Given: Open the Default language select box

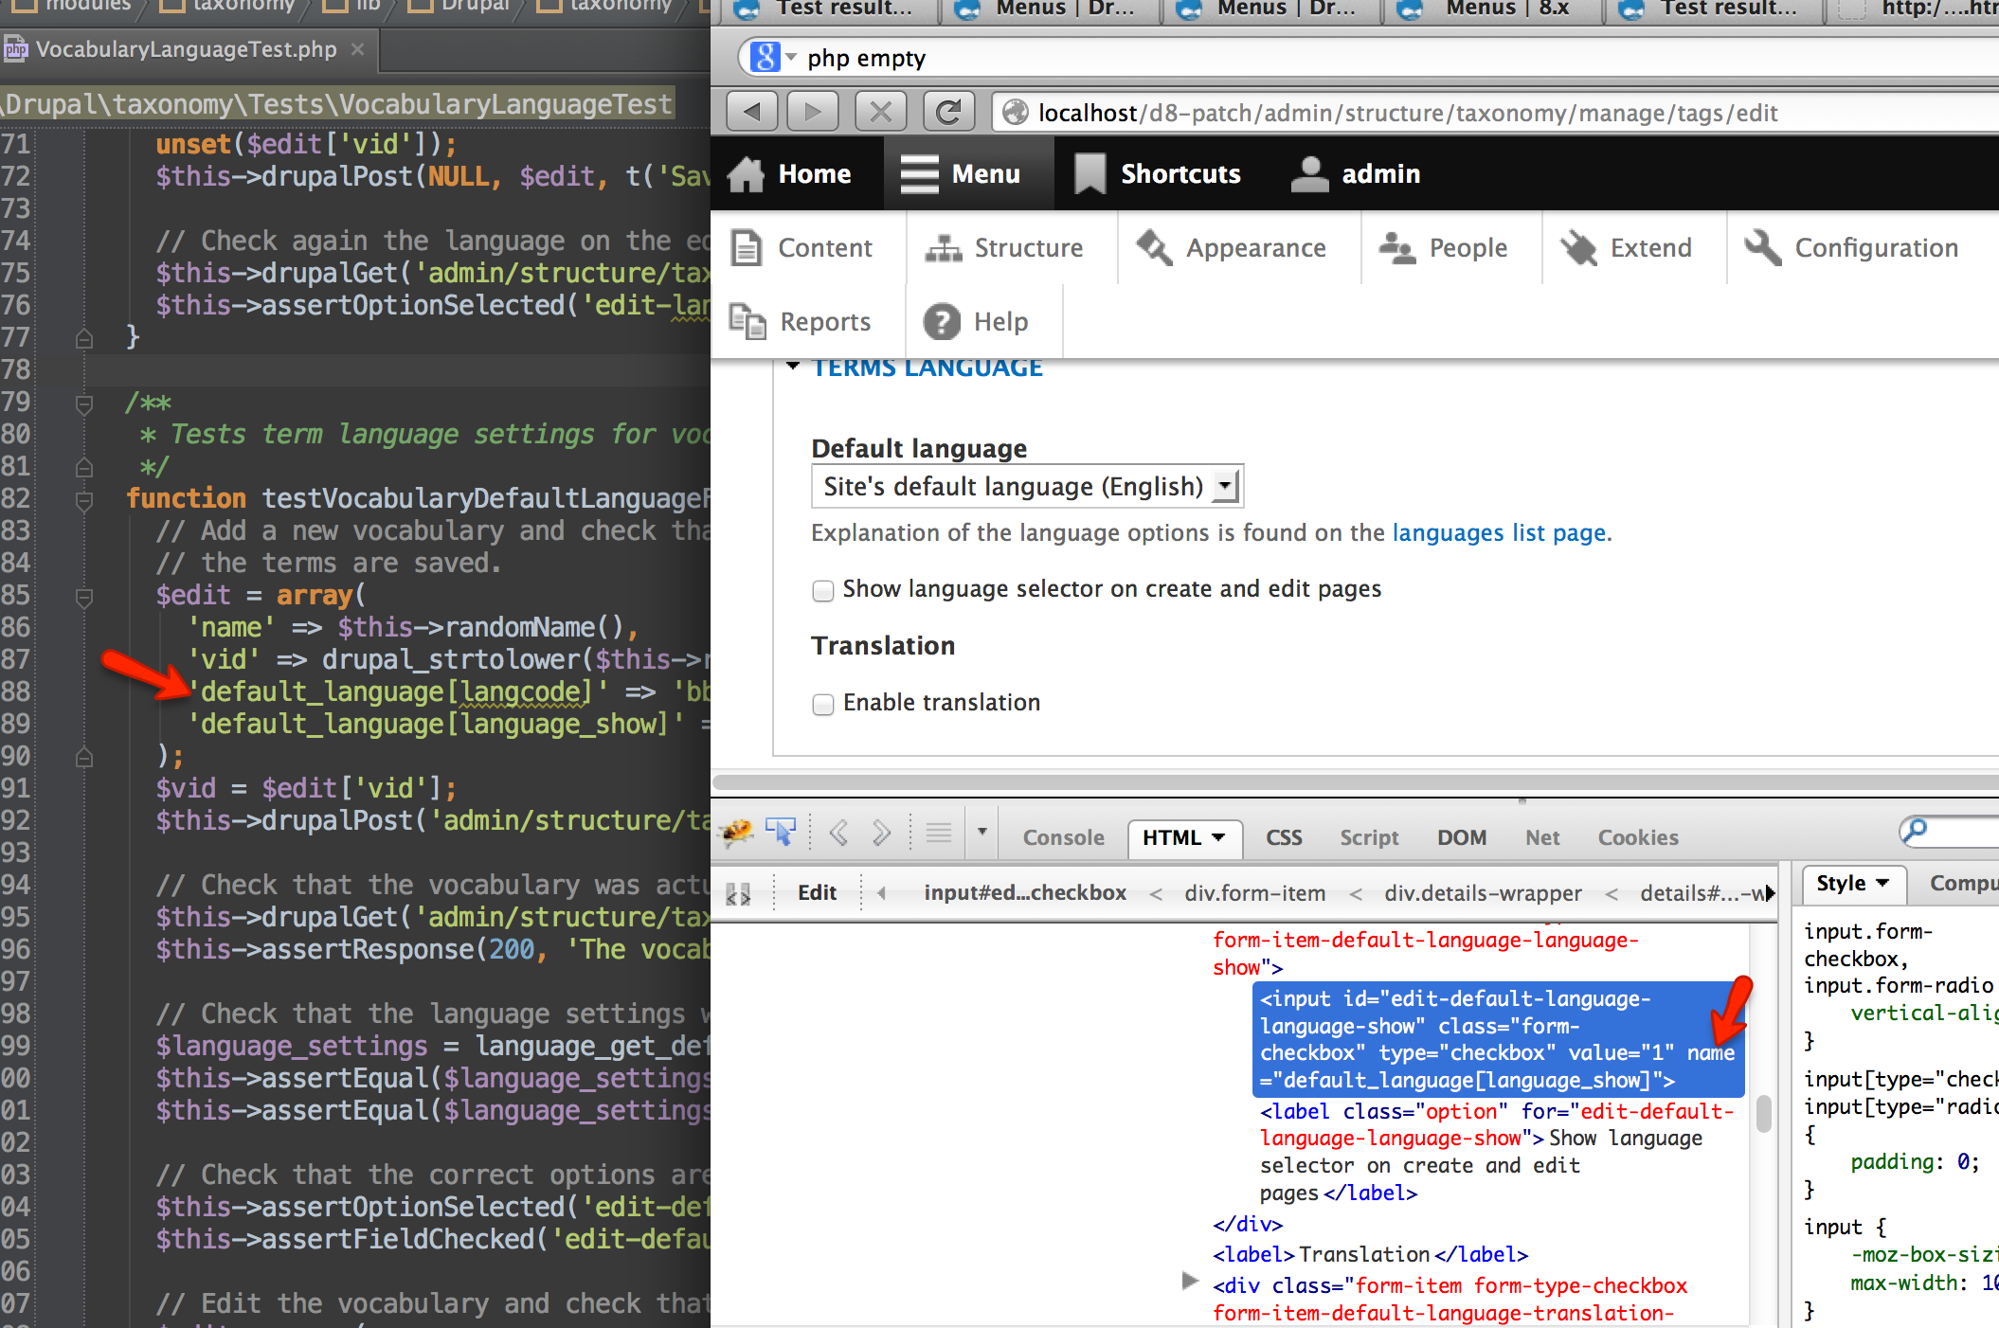Looking at the screenshot, I should 1027,487.
